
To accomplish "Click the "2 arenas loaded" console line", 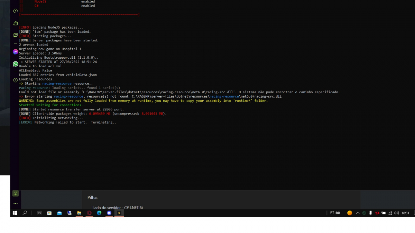I will click(34, 45).
